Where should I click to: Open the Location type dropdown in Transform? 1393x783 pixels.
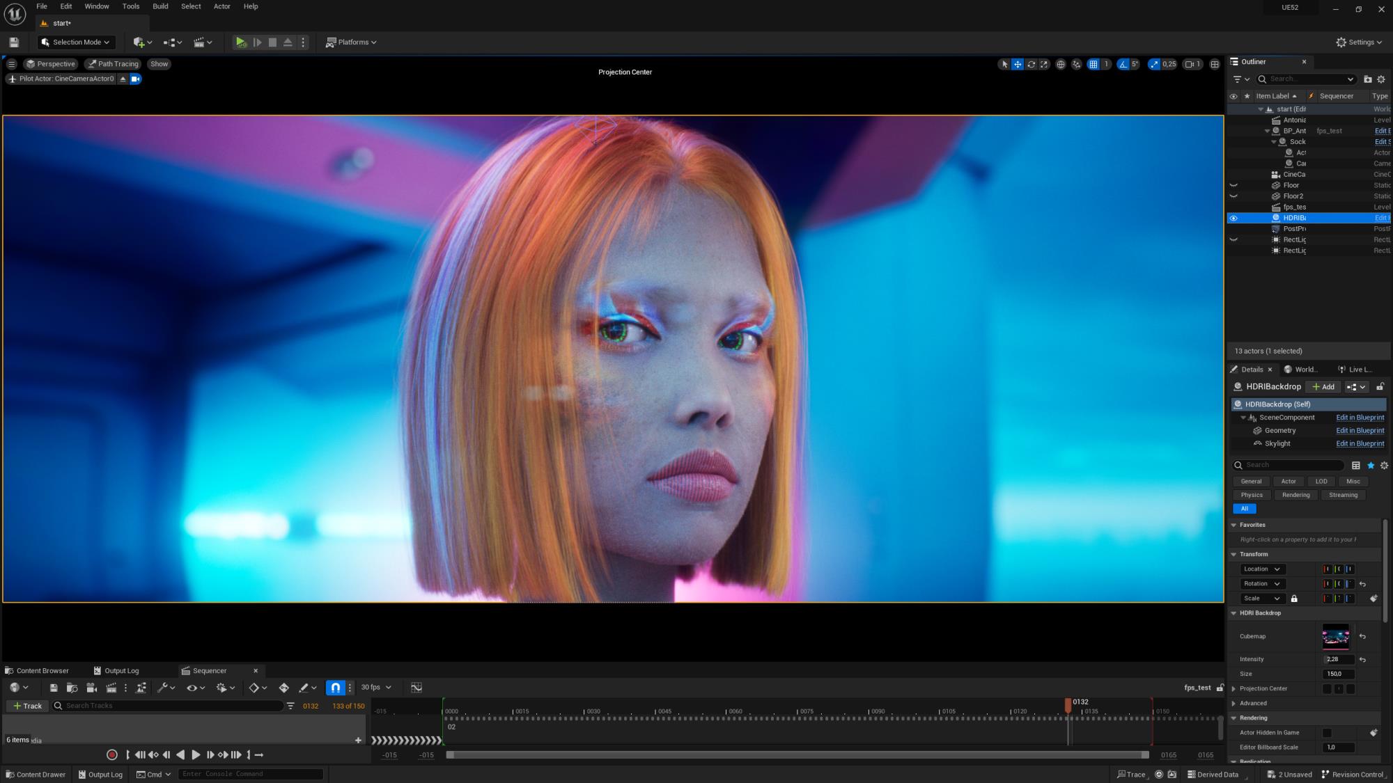pos(1262,569)
